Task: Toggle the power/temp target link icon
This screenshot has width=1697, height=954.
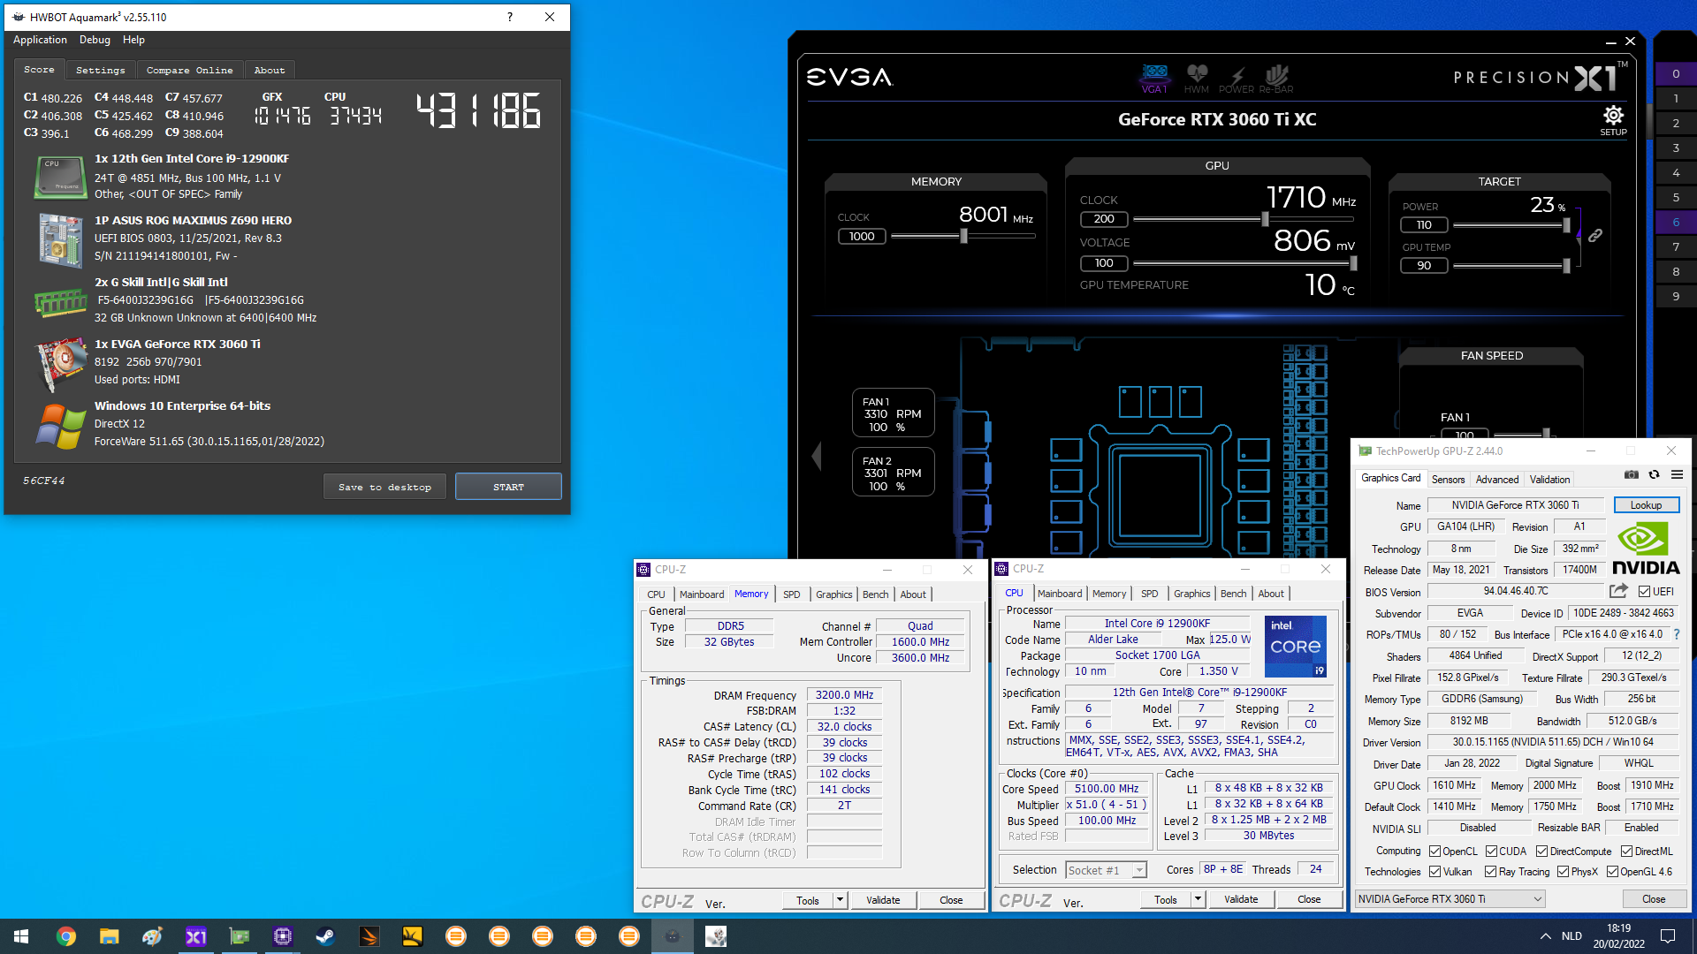Action: [x=1595, y=236]
